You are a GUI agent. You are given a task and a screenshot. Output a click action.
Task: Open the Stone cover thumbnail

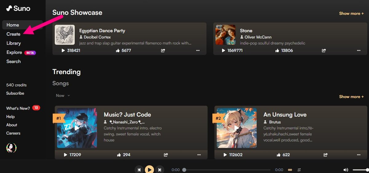[225, 35]
